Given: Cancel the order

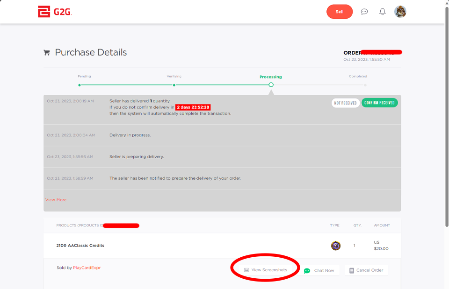Looking at the screenshot, I should (366, 270).
